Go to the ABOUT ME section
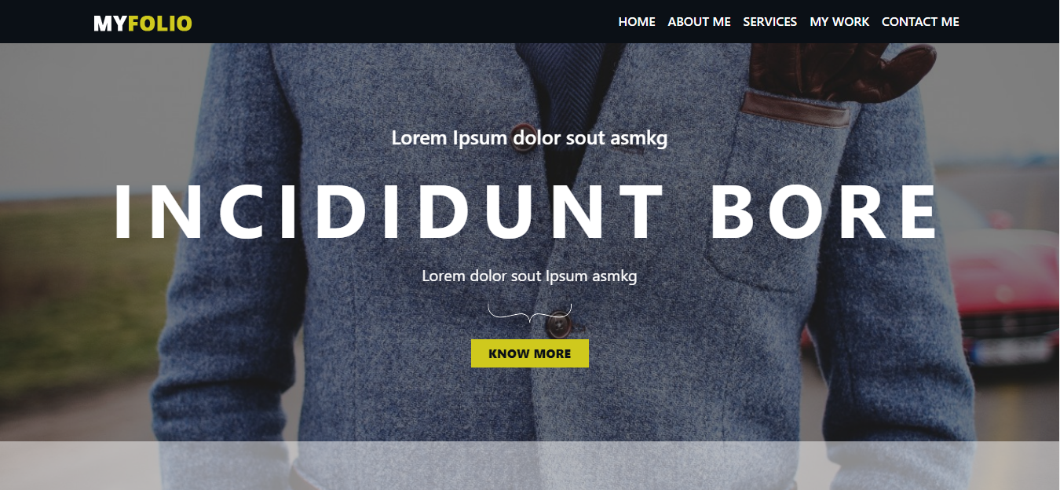Screen dimensions: 1060x490 tap(699, 22)
